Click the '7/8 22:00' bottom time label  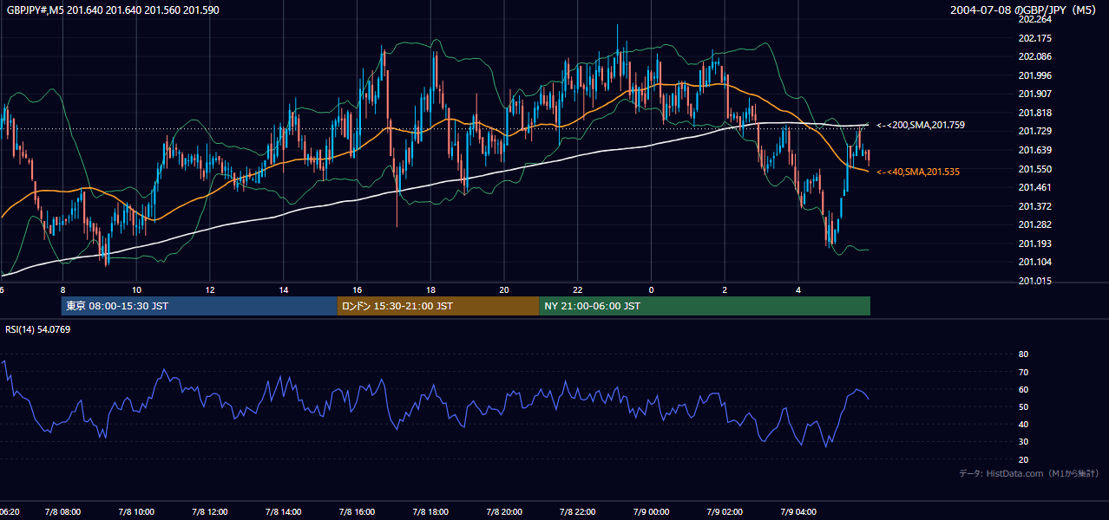pos(578,512)
